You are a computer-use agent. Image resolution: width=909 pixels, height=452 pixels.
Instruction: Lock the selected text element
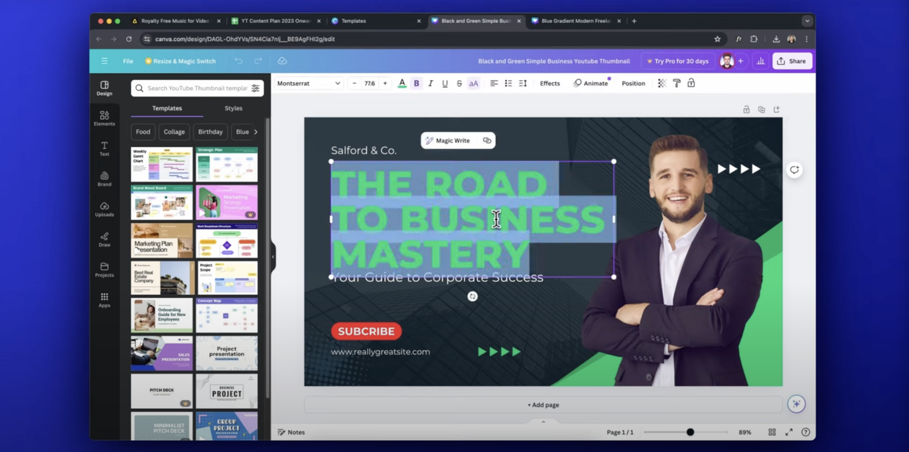[x=691, y=83]
